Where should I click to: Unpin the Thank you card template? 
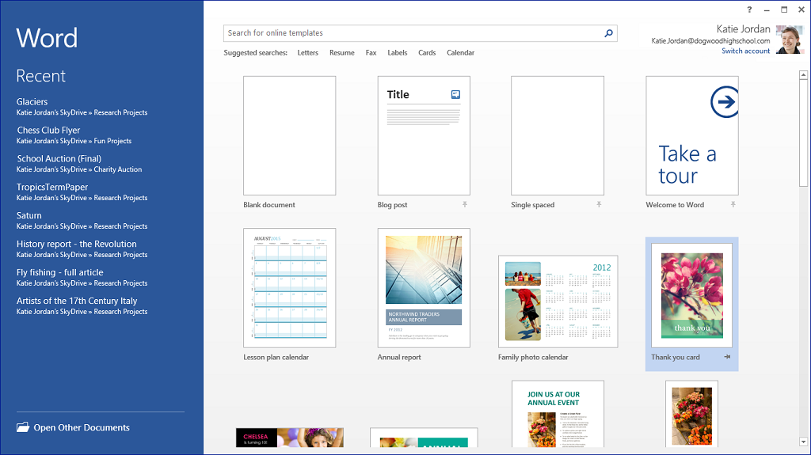pos(727,357)
